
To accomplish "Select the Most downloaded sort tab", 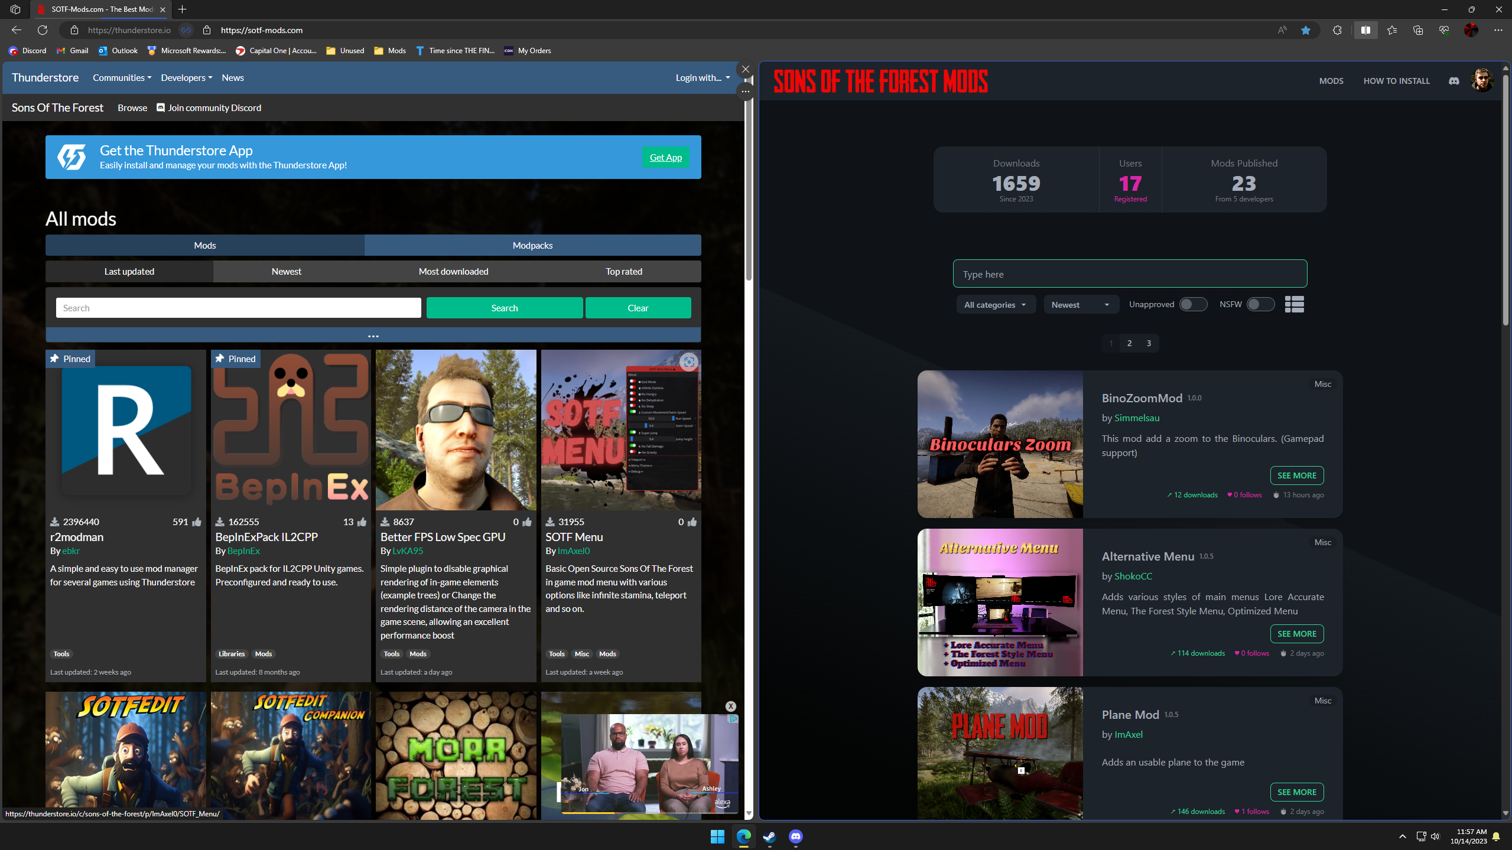I will (x=453, y=271).
